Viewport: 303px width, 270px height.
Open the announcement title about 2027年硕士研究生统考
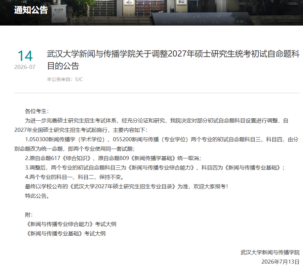point(173,60)
